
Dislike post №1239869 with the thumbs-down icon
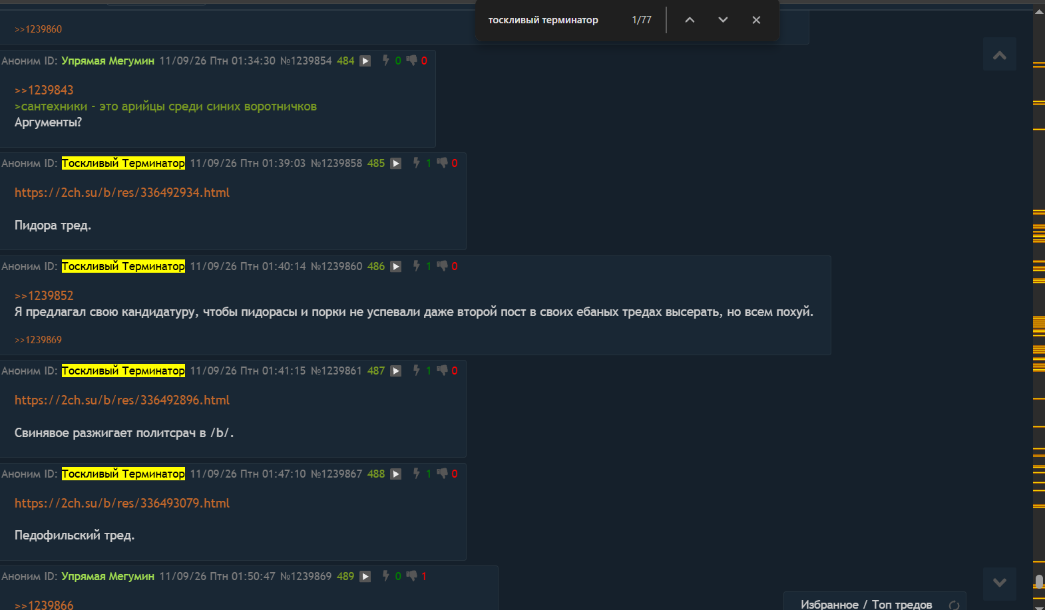[412, 576]
